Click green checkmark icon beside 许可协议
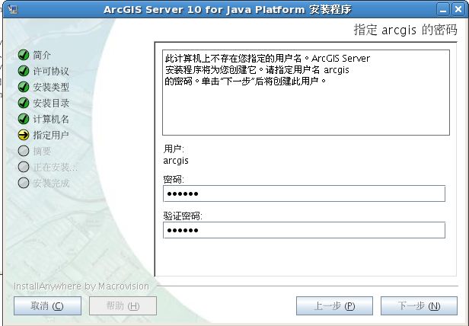The image size is (469, 326). coord(24,71)
